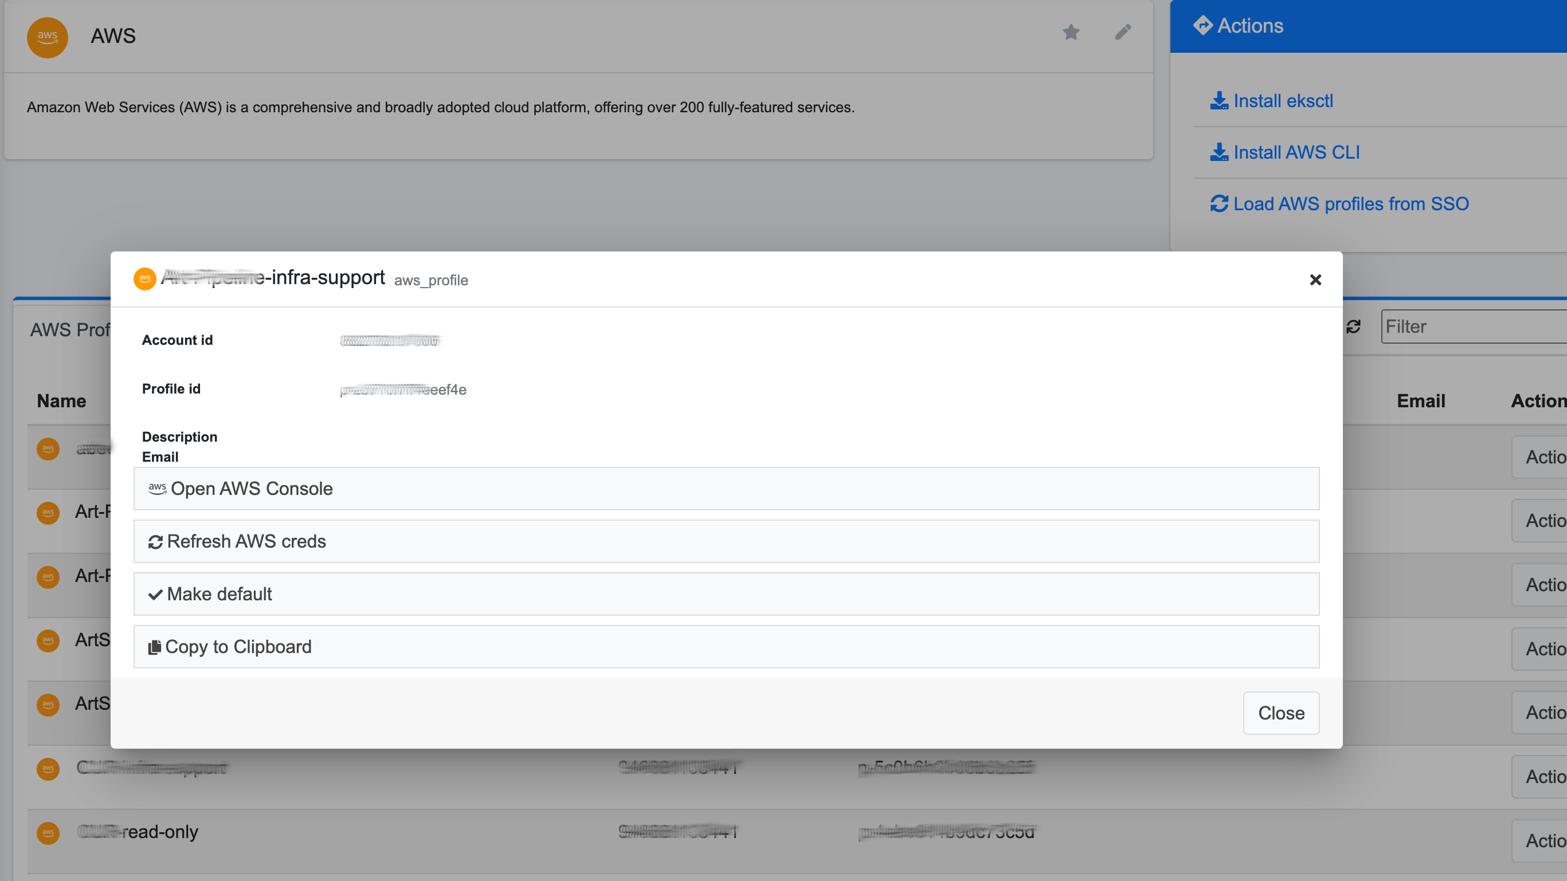Click the pencil edit icon on the AWS card

1123,32
